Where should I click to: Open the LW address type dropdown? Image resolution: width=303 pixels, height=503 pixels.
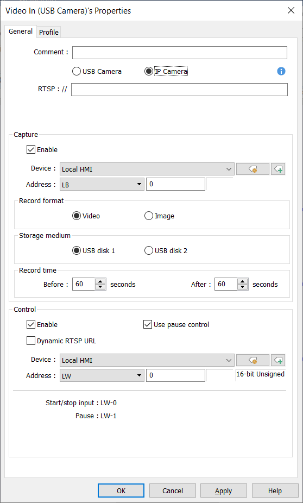point(102,376)
